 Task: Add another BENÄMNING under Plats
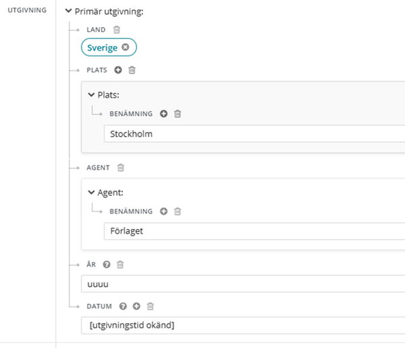point(163,114)
